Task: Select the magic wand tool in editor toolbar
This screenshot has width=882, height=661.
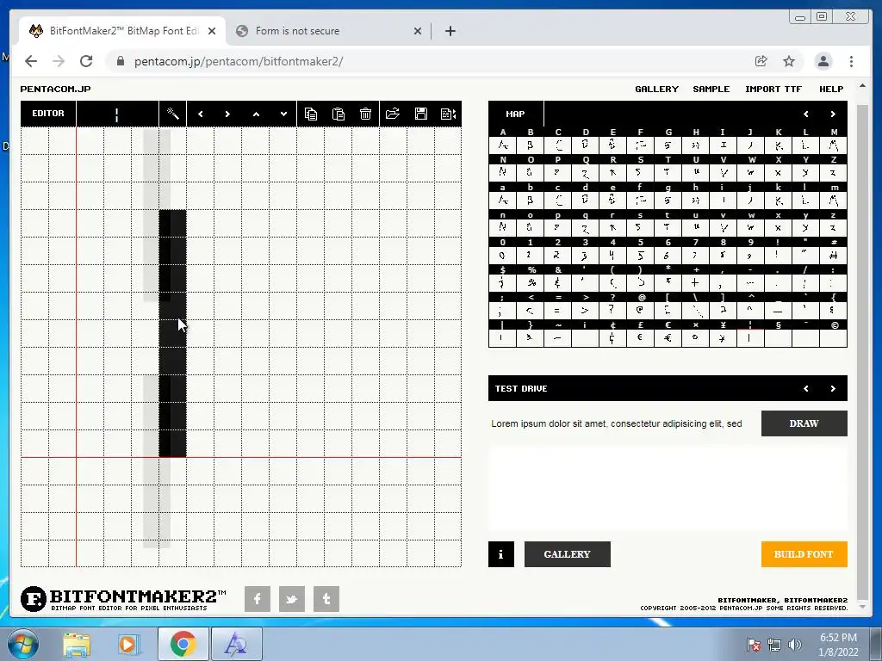Action: (172, 114)
